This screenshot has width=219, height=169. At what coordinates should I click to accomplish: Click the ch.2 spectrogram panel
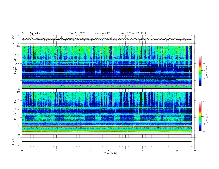(107, 113)
